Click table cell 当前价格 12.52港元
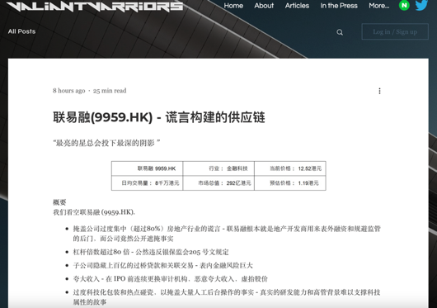The image size is (437, 308). pos(290,168)
